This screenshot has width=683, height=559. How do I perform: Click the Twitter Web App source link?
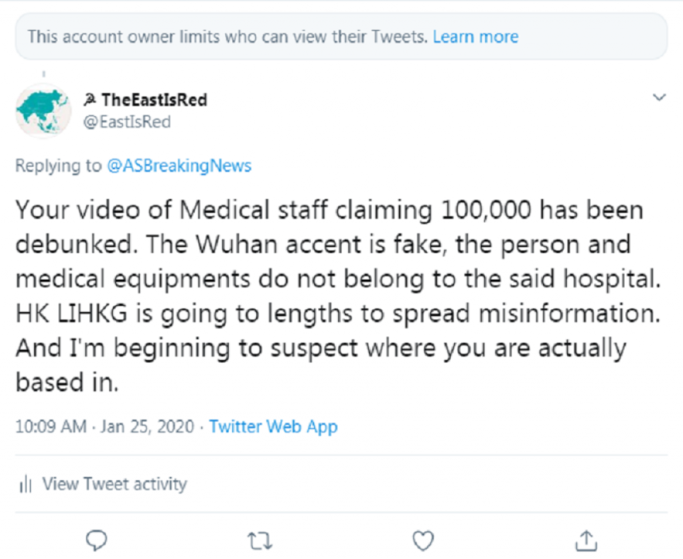(273, 426)
